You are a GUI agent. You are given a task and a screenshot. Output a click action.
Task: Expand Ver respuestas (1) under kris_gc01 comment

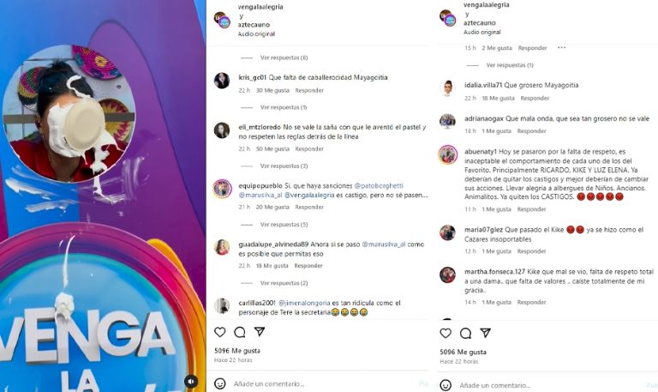pyautogui.click(x=284, y=107)
